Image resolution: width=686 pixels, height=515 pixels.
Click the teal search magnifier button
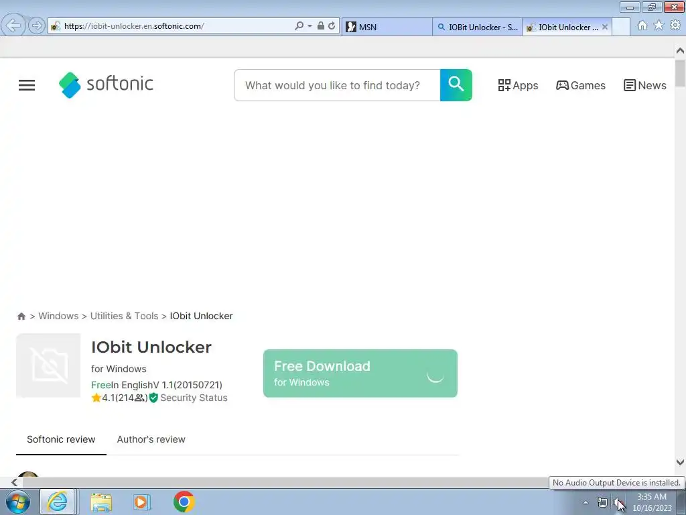click(456, 85)
